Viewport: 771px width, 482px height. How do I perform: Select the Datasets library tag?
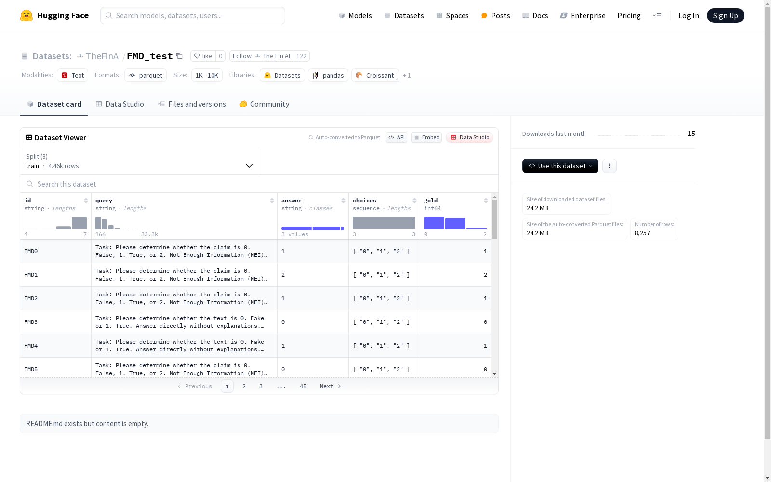point(282,75)
